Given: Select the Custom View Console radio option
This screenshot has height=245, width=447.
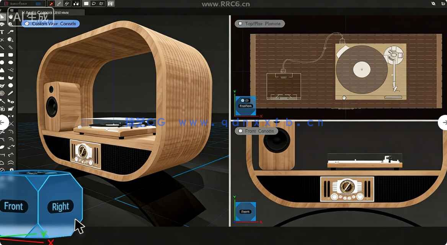Looking at the screenshot, I should point(27,23).
